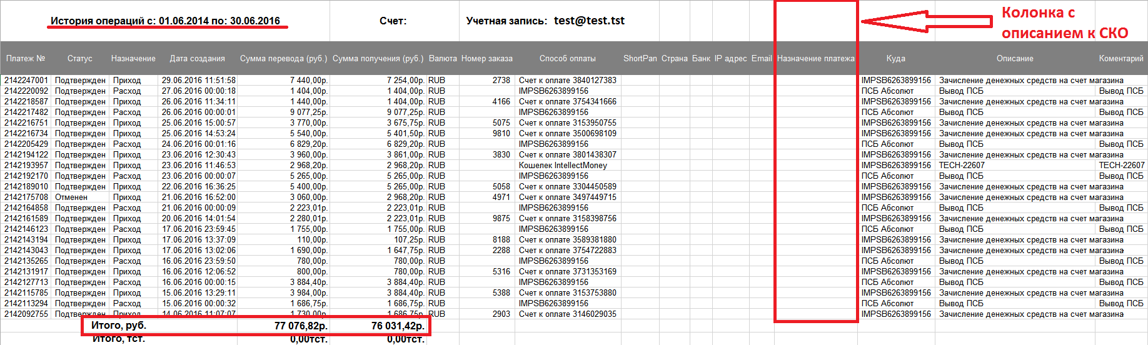Select the 'Описание' column header
The width and height of the screenshot is (1148, 345).
pos(1014,59)
